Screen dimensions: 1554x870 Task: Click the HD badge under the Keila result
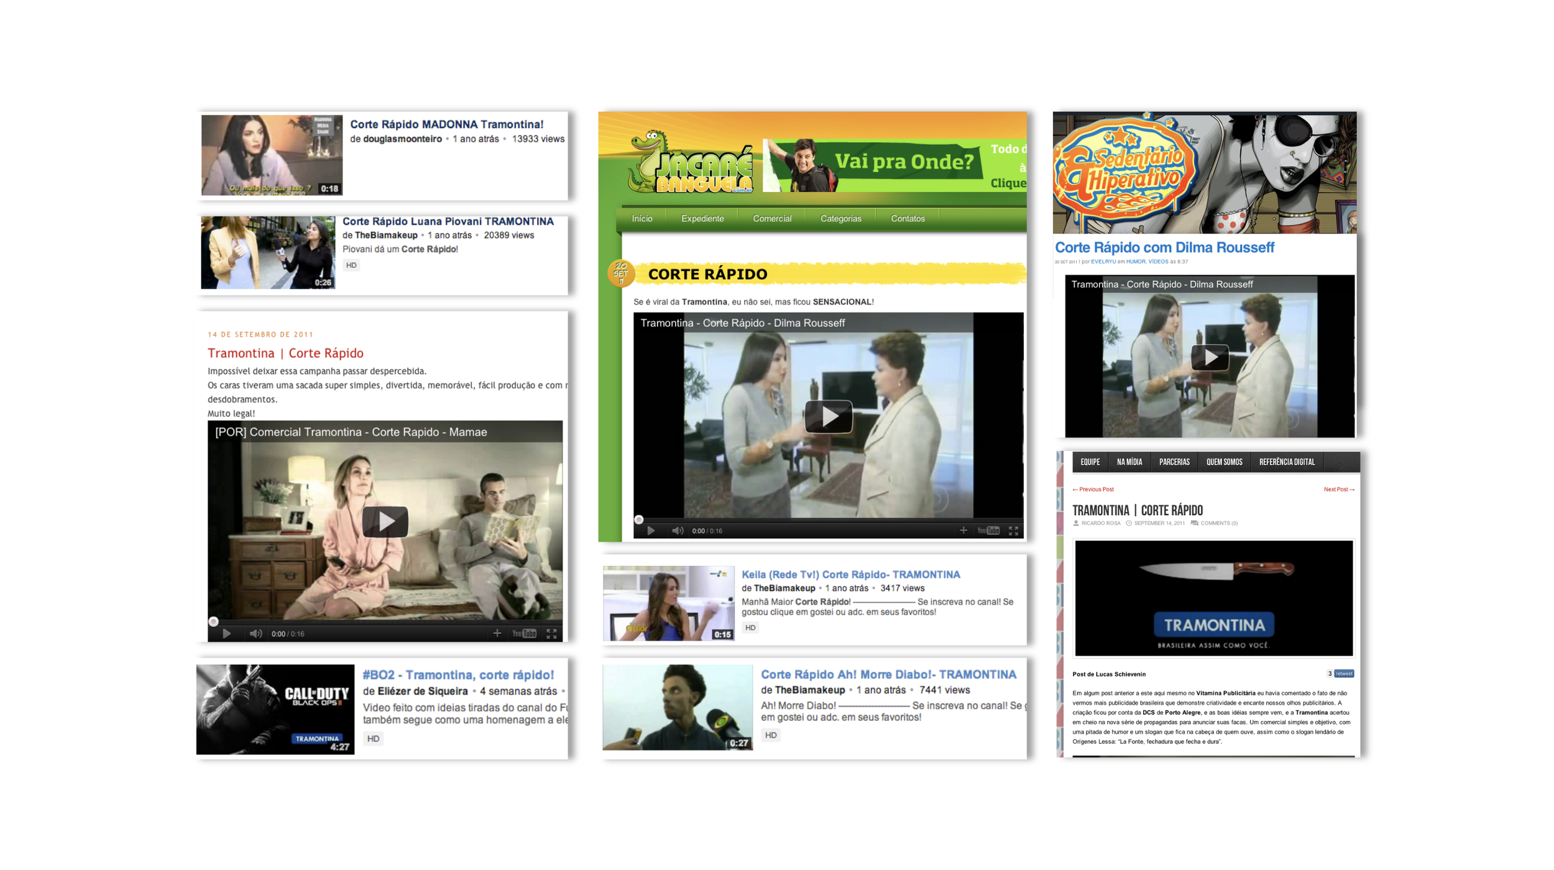tap(750, 628)
